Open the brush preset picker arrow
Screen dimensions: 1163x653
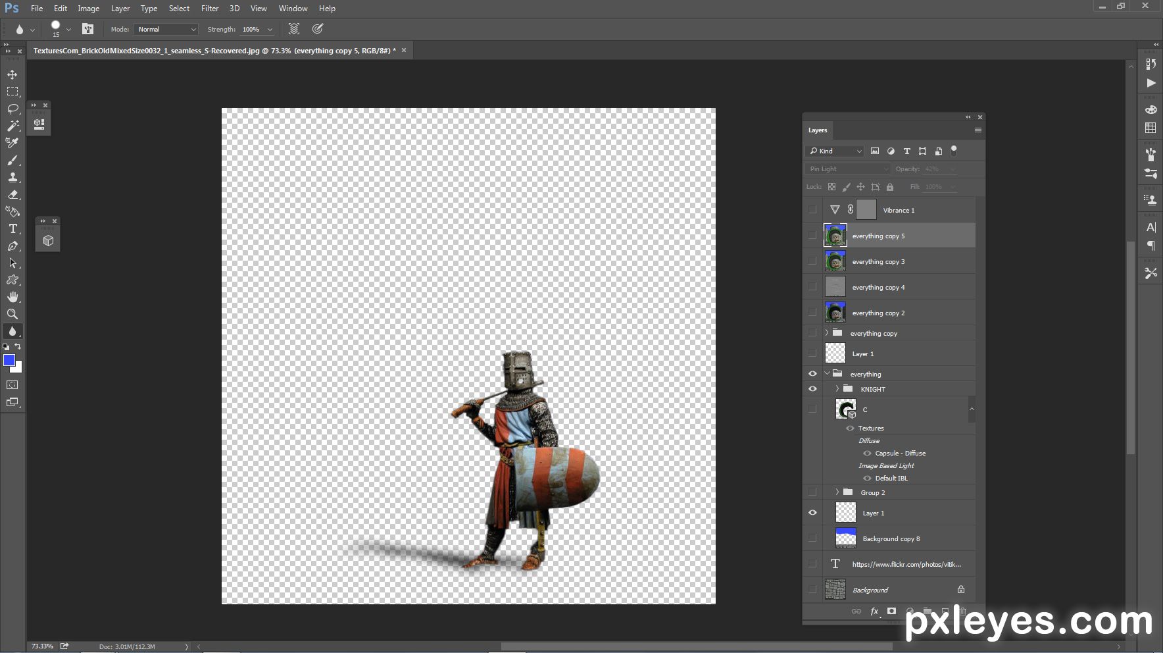point(68,30)
